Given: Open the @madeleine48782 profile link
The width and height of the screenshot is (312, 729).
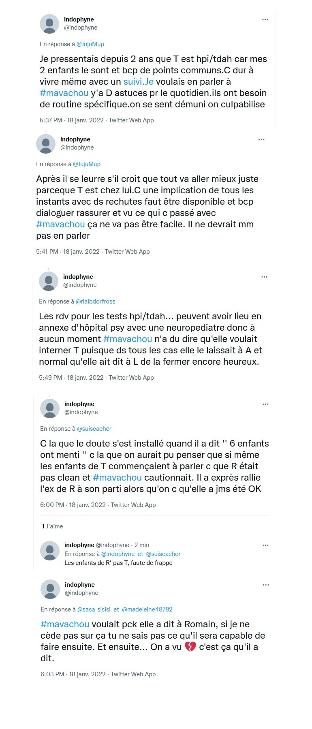Looking at the screenshot, I should click(147, 609).
